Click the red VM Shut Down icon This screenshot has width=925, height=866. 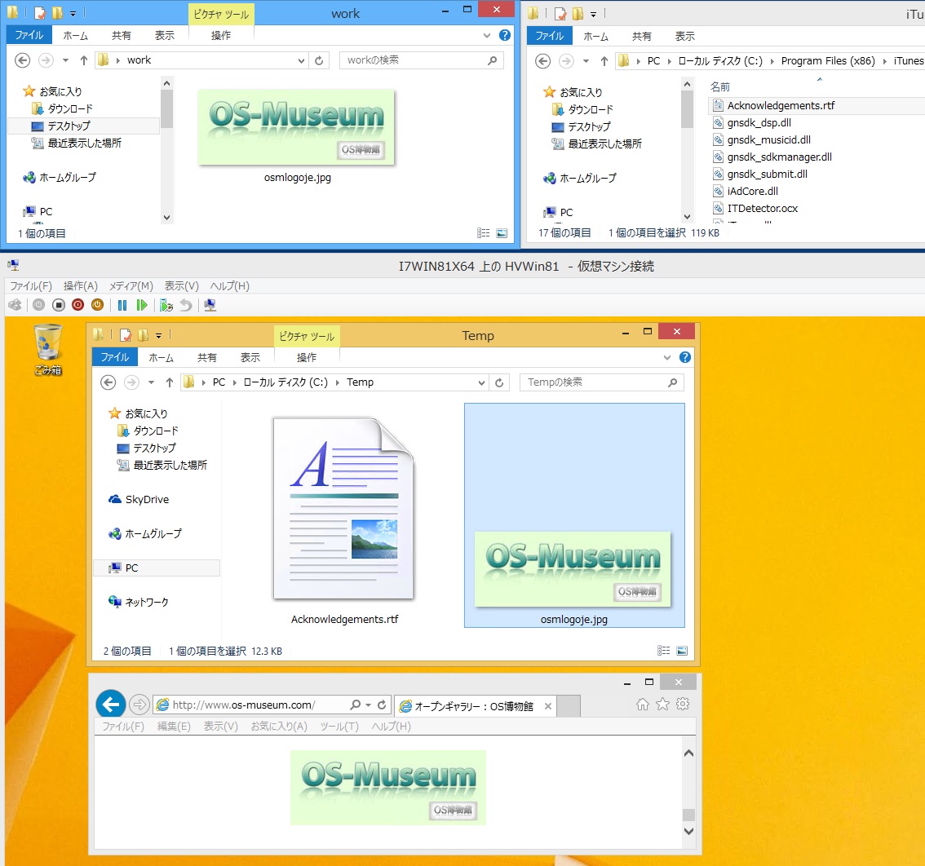[x=77, y=305]
